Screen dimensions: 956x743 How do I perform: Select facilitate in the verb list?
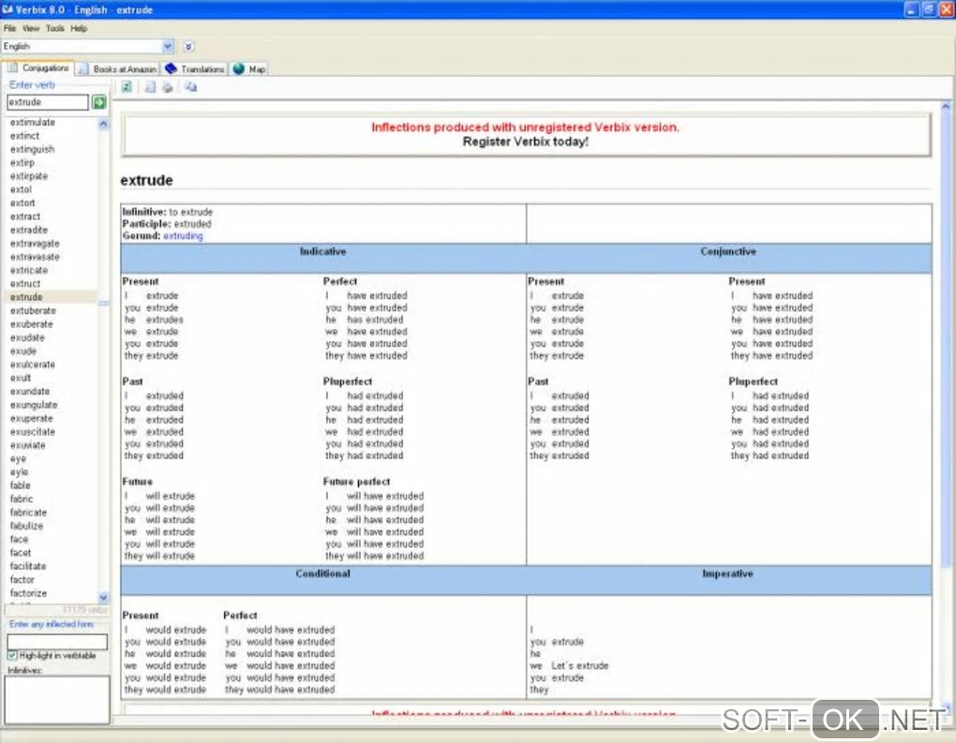28,566
